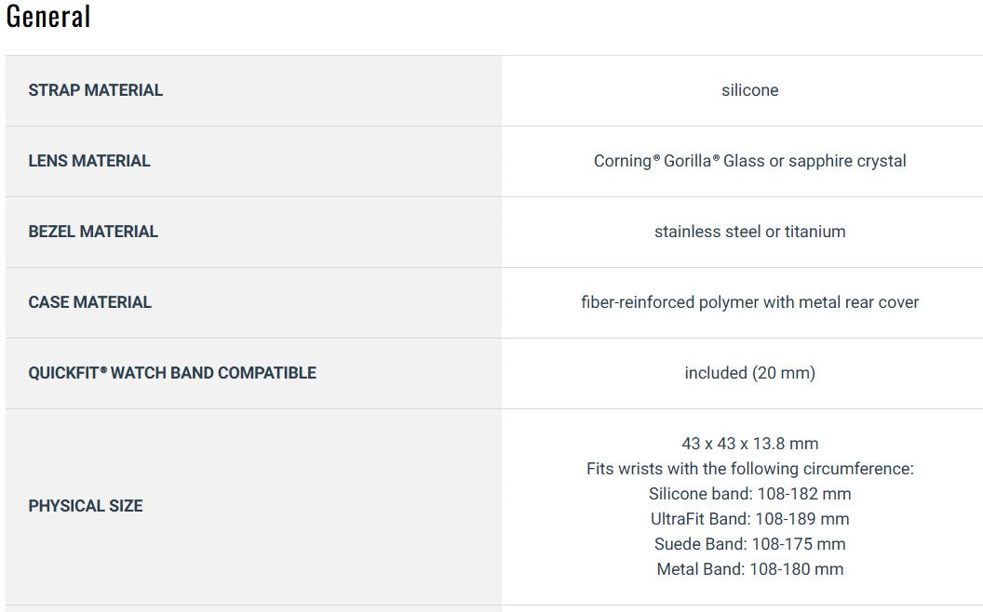The width and height of the screenshot is (983, 612).
Task: Click the 43 x 43 x 13.8 mm dimensions
Action: coord(749,444)
